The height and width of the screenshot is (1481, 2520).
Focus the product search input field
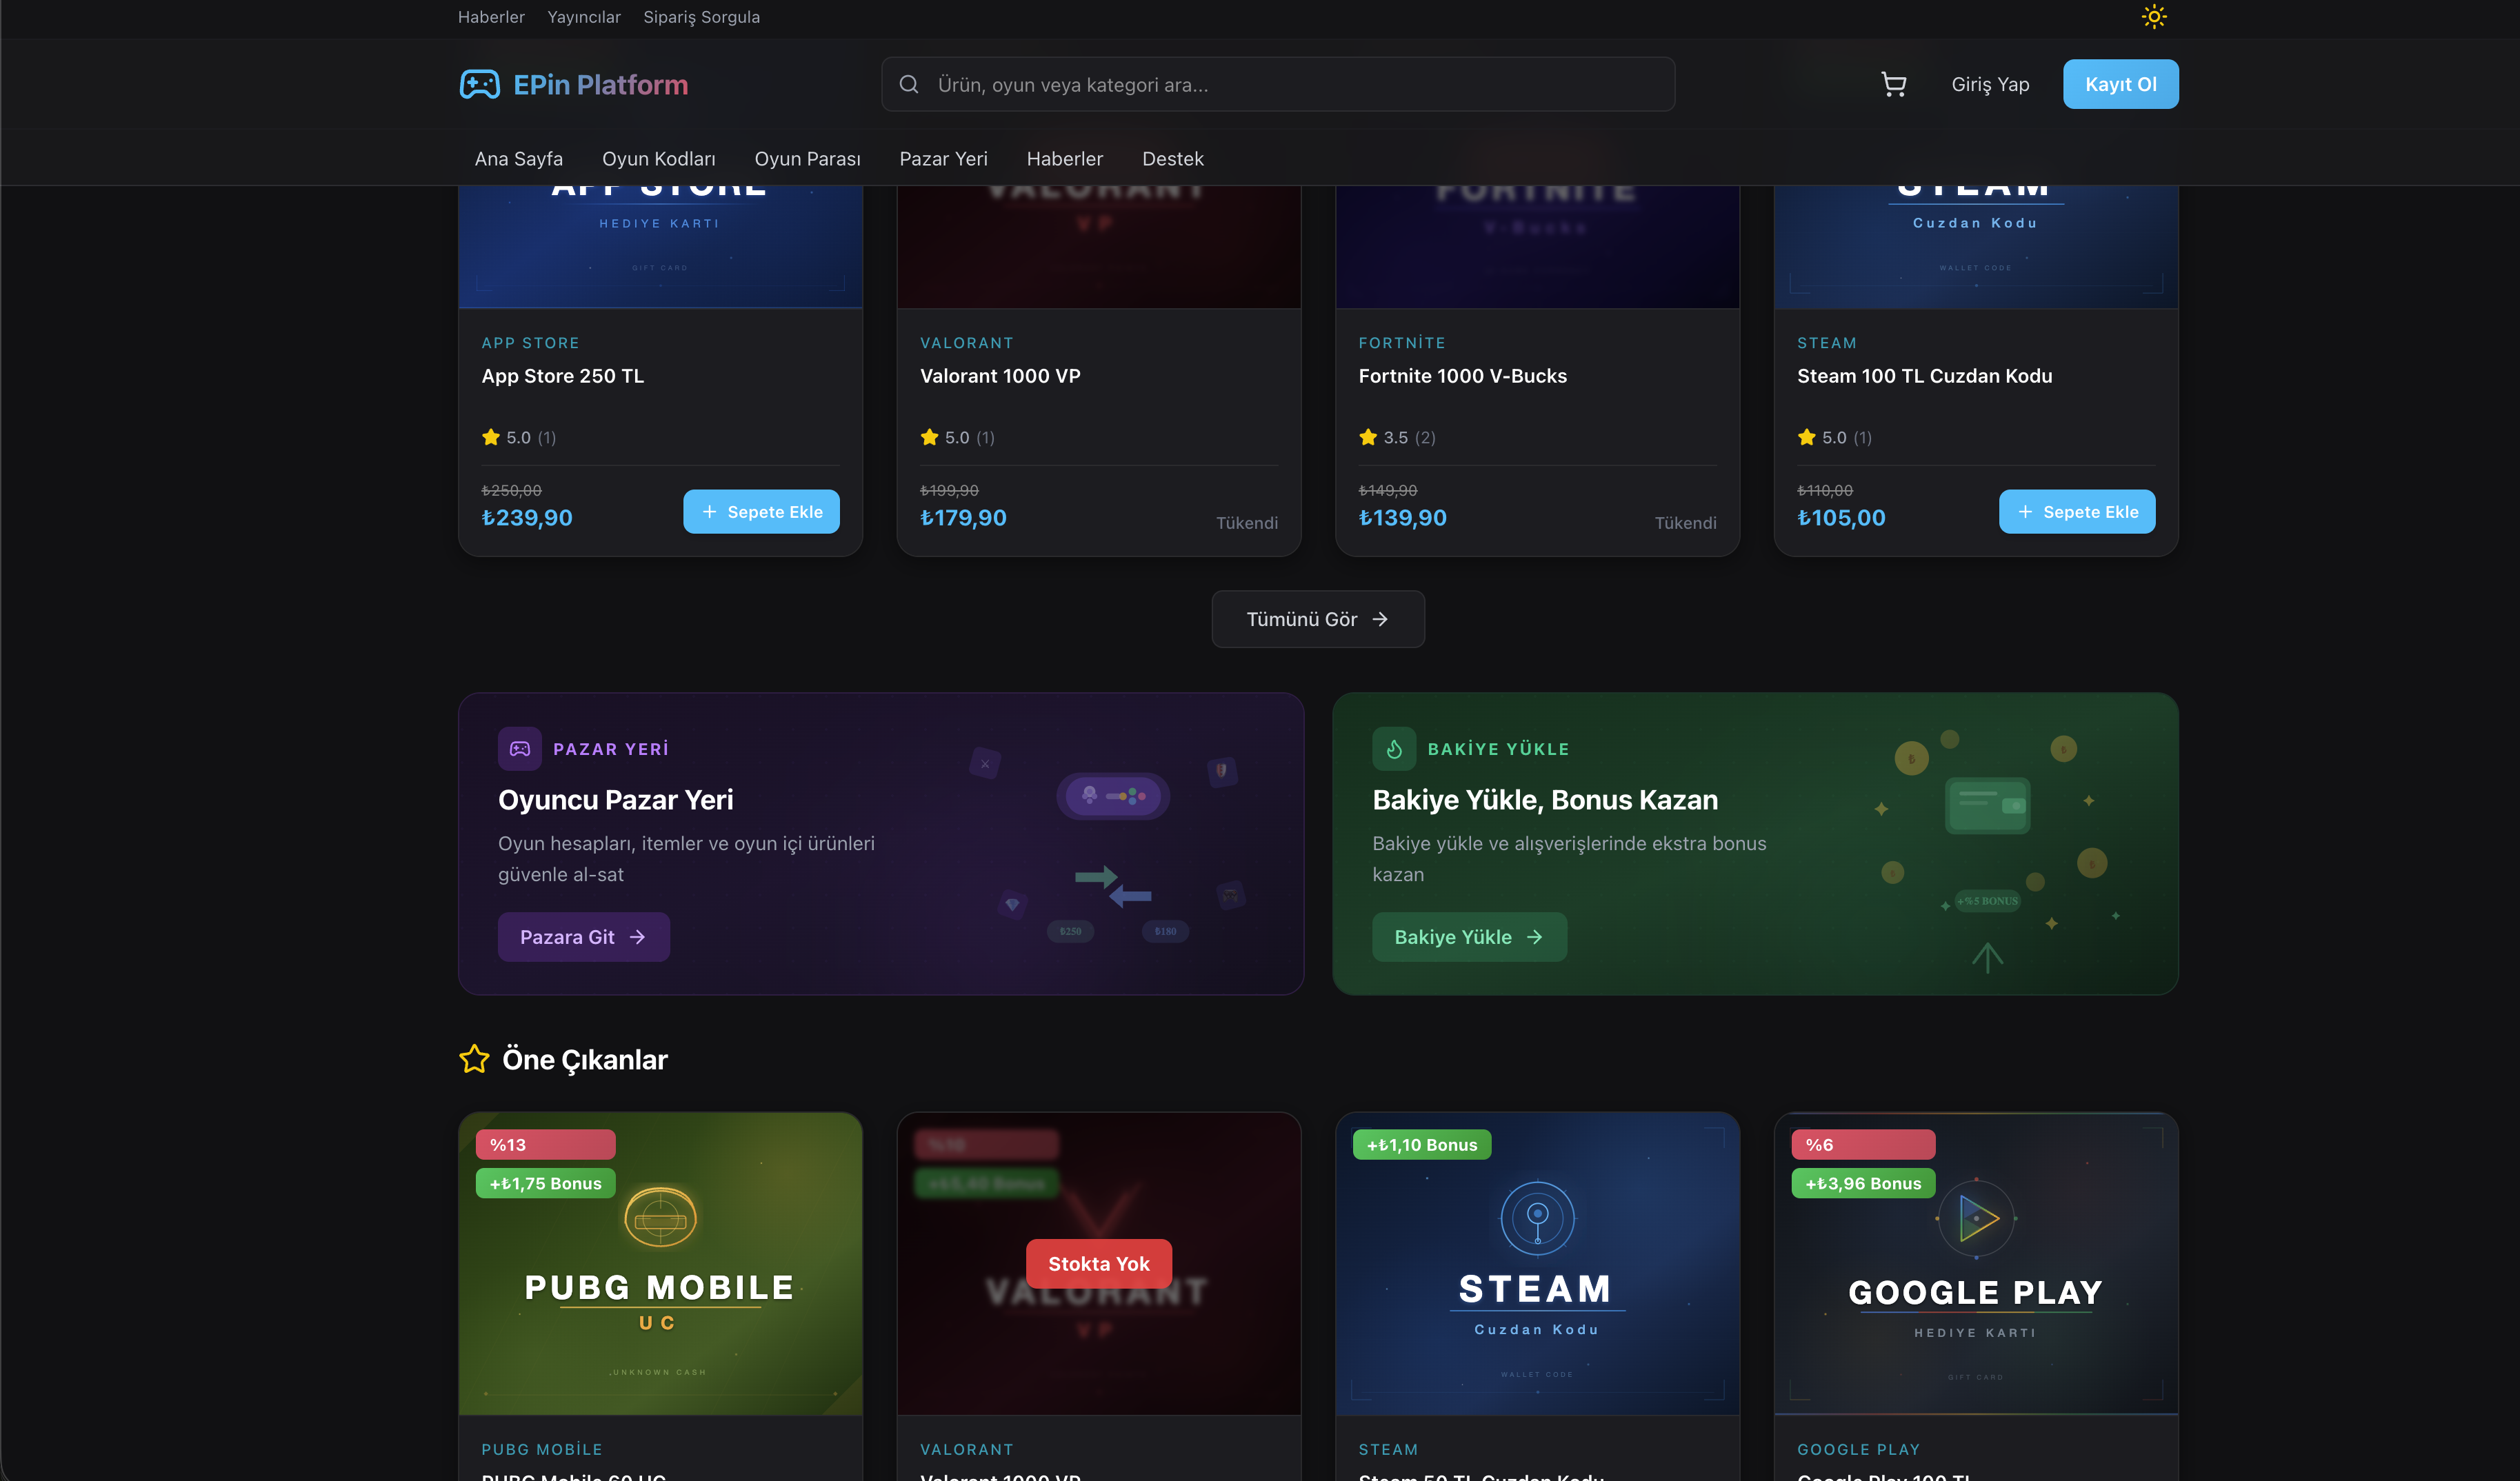(1290, 85)
